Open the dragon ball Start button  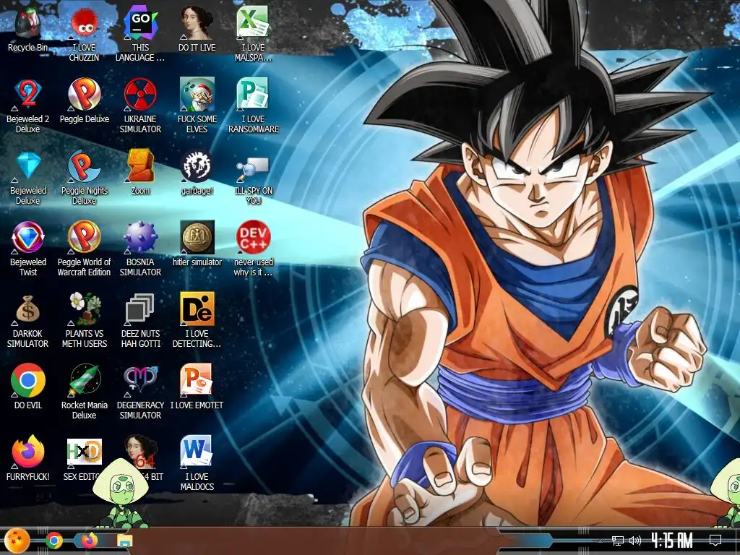16,541
